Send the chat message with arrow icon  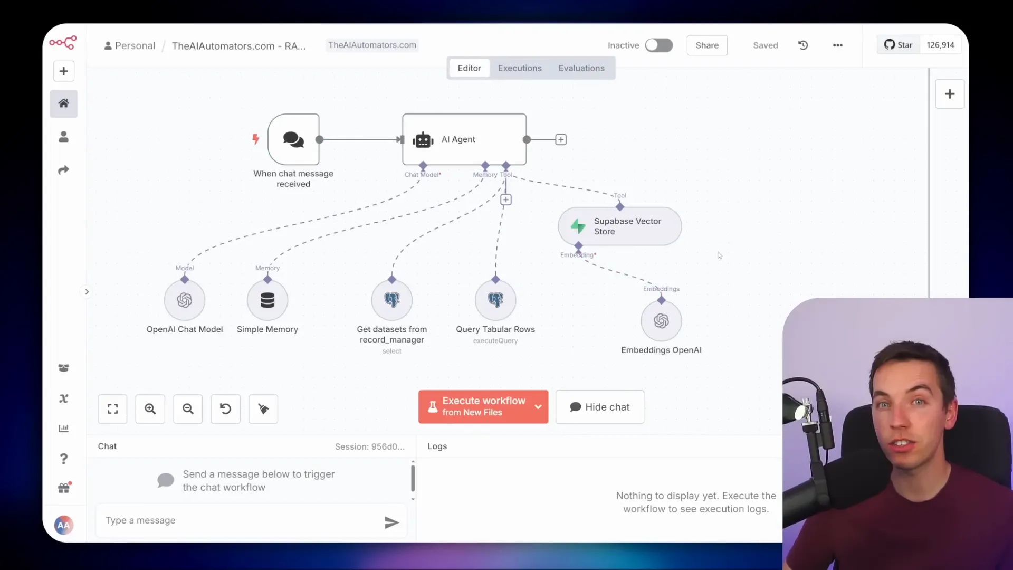point(391,522)
